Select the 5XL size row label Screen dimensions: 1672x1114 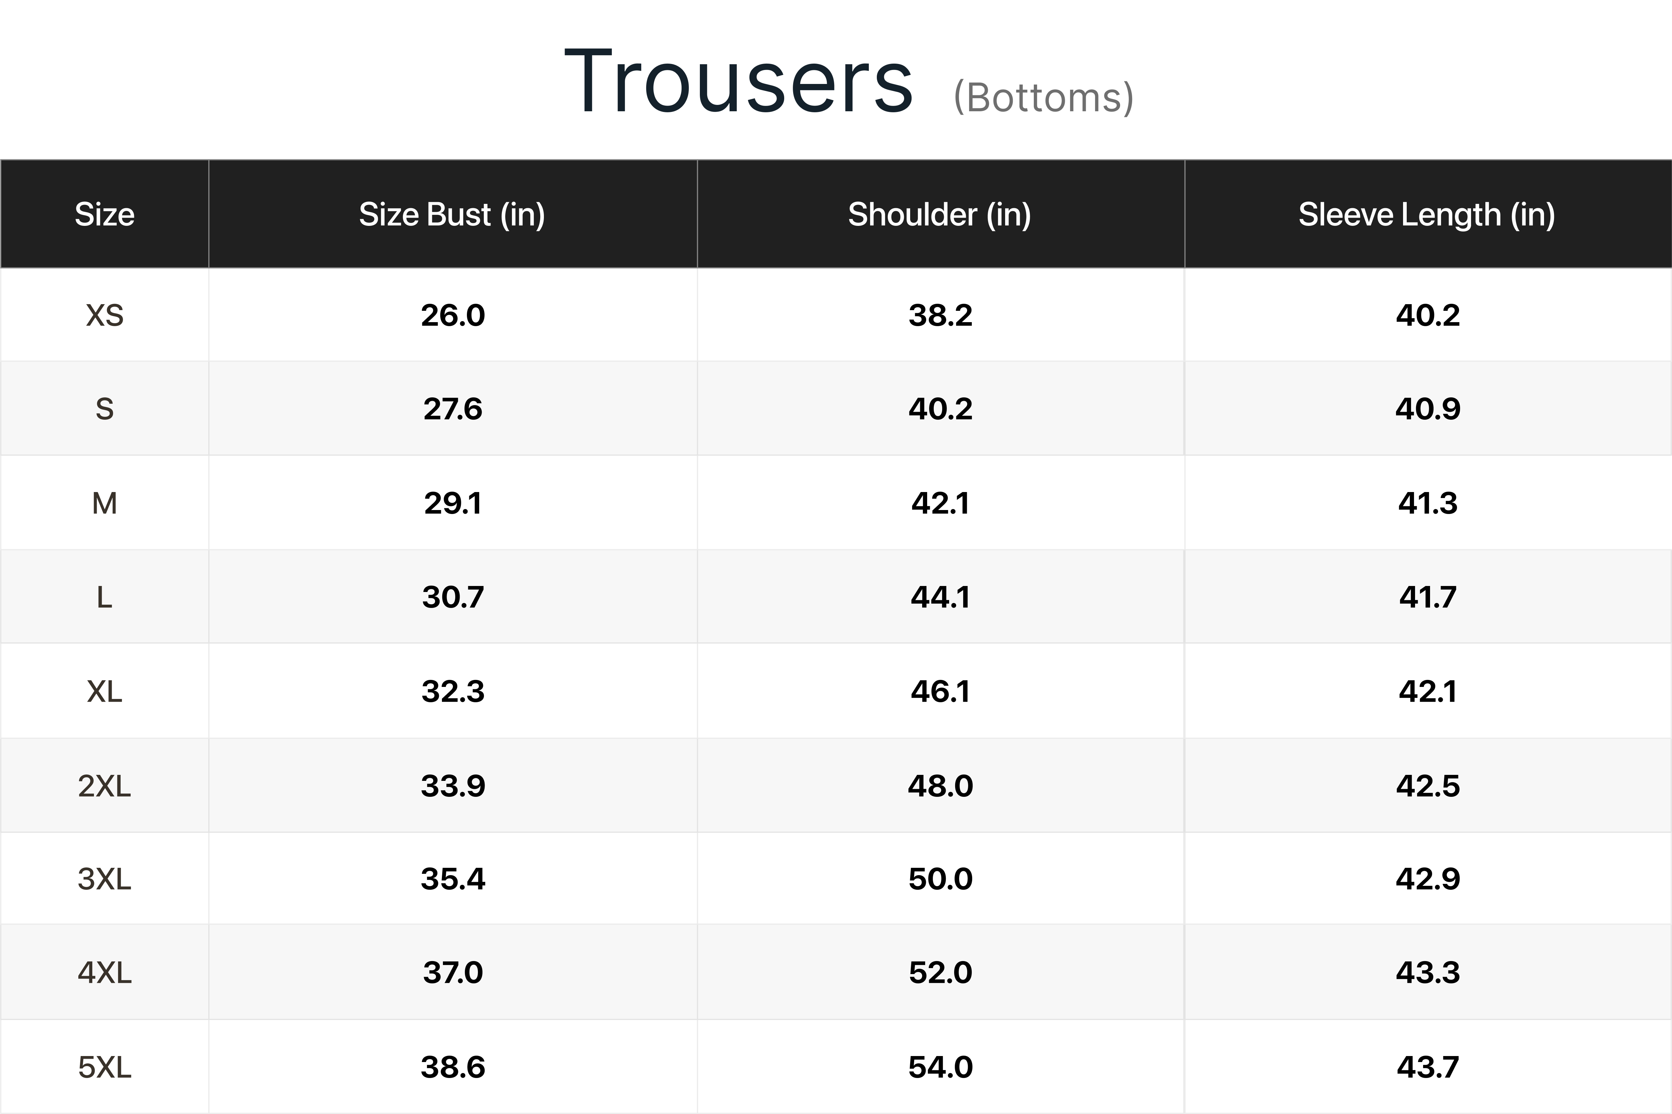click(104, 1066)
